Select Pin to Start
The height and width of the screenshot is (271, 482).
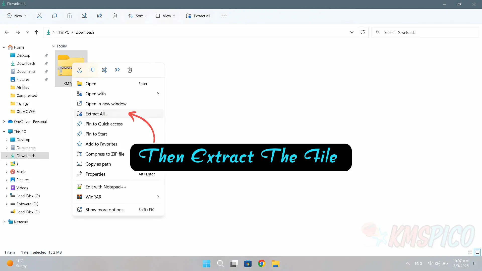click(118, 134)
